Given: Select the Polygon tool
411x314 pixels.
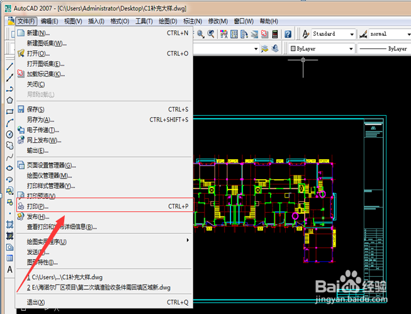Looking at the screenshot, I should (9, 100).
